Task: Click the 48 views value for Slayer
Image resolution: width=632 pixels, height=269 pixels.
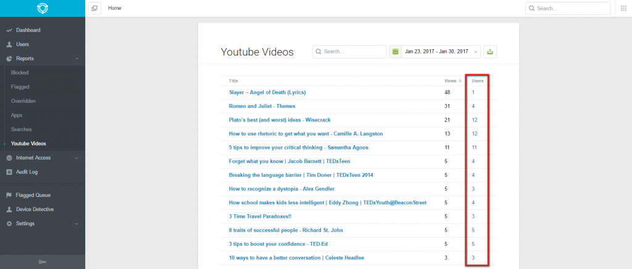Action: coord(447,92)
